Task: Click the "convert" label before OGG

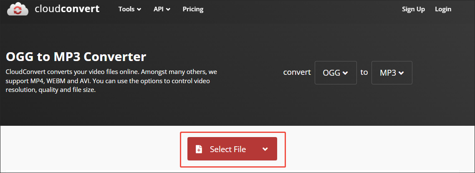Action: point(297,72)
